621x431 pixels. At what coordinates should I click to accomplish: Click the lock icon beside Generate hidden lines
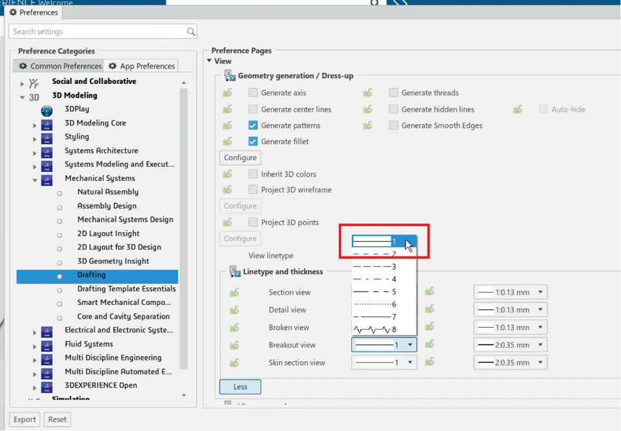367,109
